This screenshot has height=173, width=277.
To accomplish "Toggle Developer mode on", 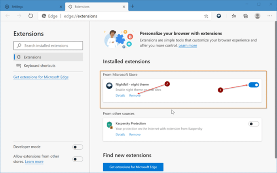I will (78, 147).
